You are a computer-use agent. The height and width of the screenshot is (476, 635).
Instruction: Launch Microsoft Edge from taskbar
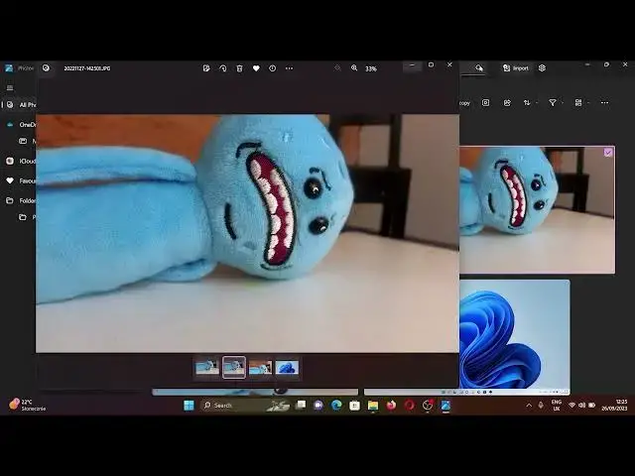[336, 405]
